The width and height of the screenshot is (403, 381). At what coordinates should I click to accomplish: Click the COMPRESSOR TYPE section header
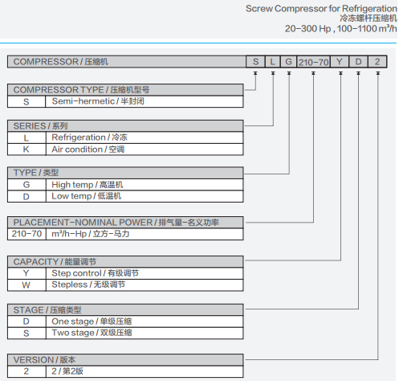point(125,90)
